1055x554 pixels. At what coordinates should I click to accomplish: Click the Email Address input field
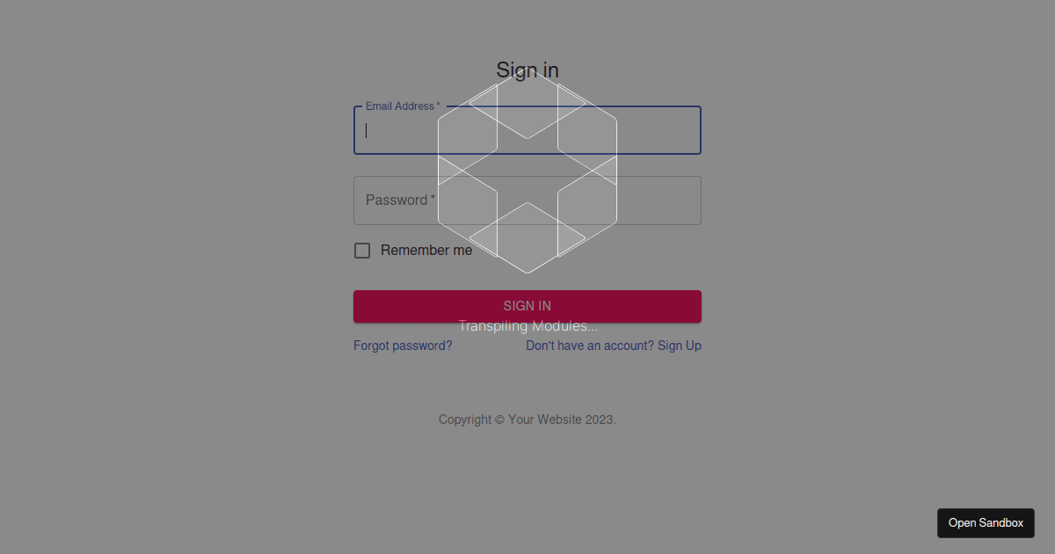pos(527,130)
